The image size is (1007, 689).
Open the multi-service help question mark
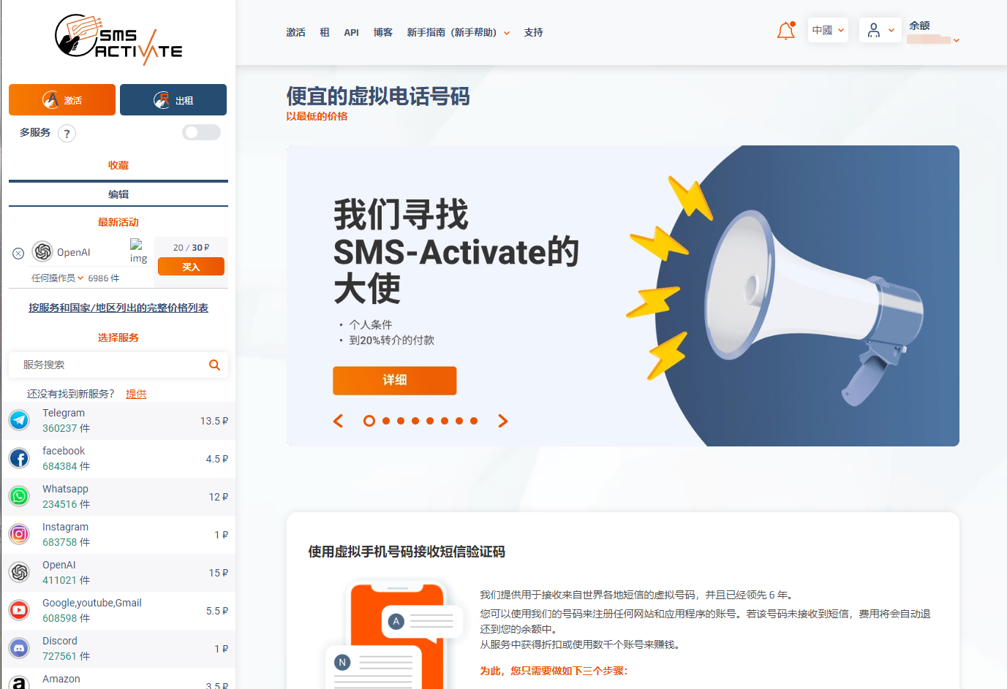67,133
